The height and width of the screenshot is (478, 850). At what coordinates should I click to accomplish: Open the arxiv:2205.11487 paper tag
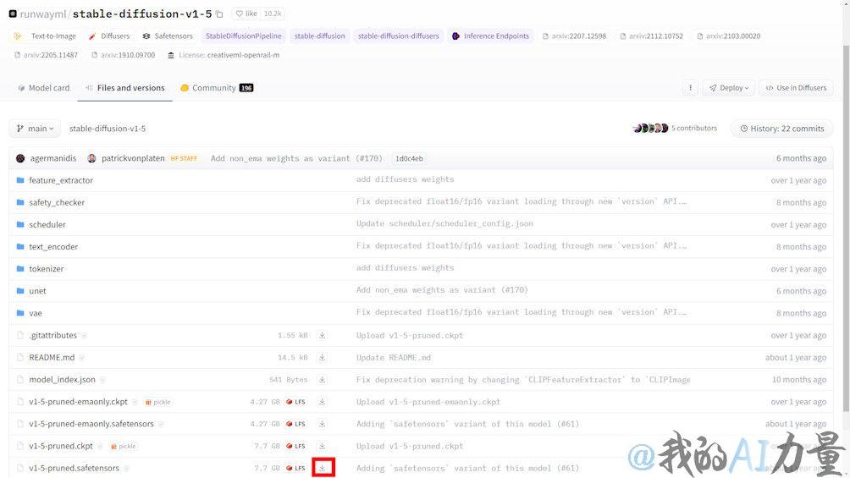click(x=46, y=55)
